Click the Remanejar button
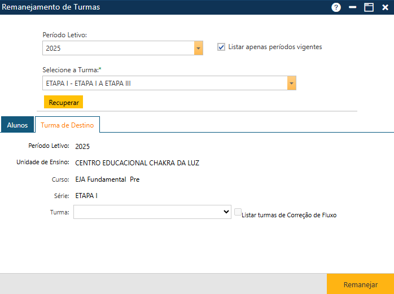Image resolution: width=394 pixels, height=294 pixels. [x=360, y=284]
